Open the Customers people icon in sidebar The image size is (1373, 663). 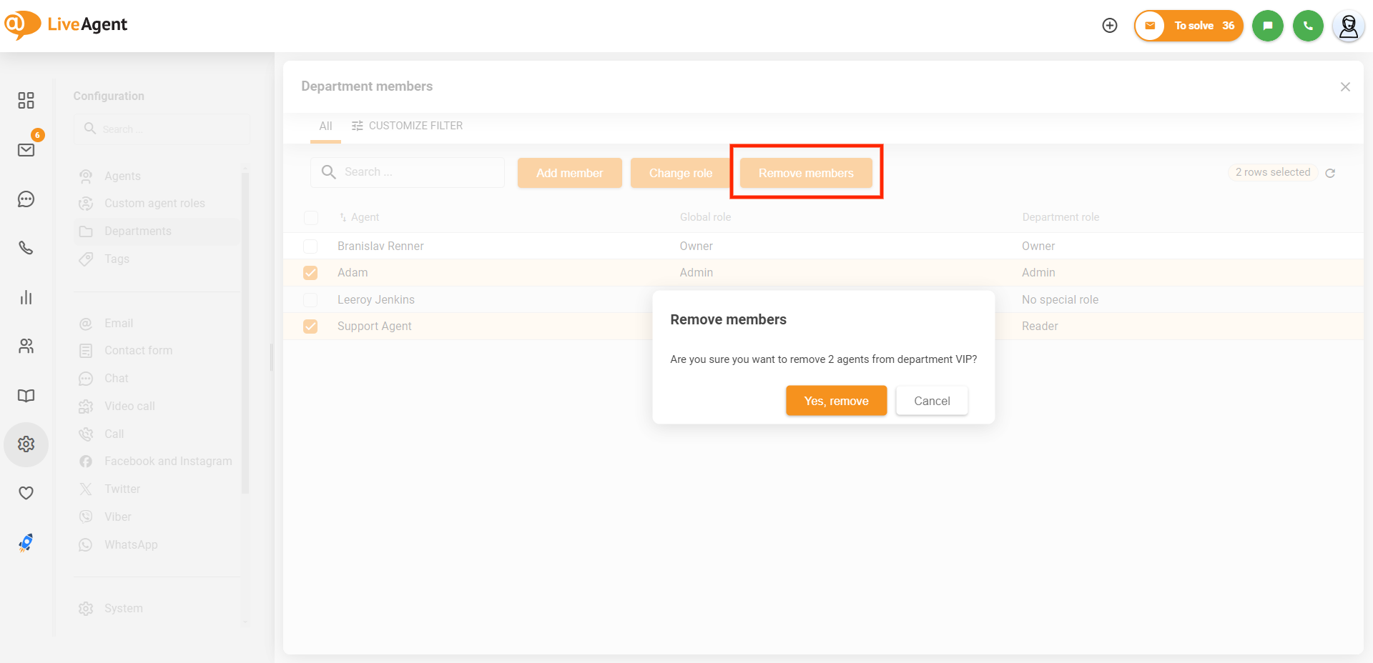click(26, 347)
